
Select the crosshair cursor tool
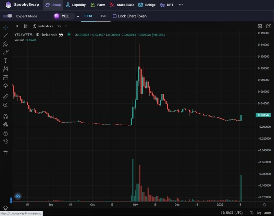click(x=5, y=27)
